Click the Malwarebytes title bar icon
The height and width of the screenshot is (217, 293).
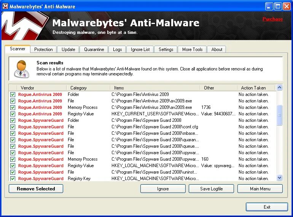(5, 6)
